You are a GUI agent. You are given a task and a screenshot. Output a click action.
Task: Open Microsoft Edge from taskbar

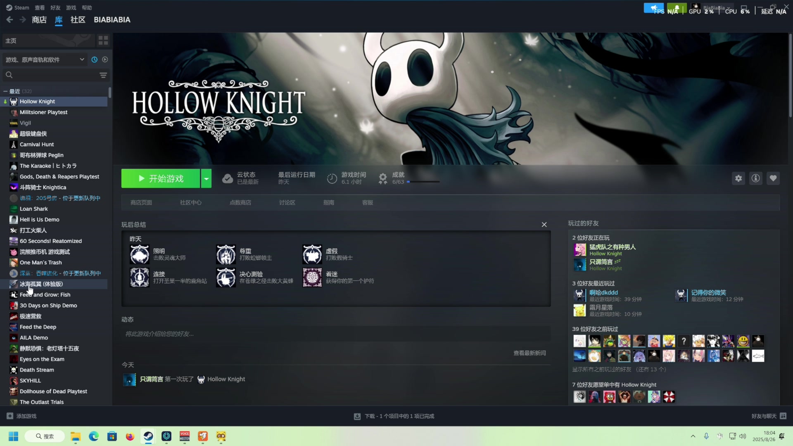tap(94, 436)
